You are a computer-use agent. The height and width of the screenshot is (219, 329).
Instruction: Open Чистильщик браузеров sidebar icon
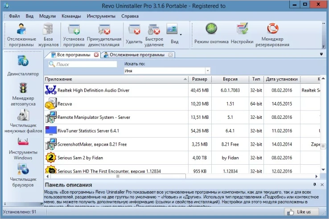23,169
